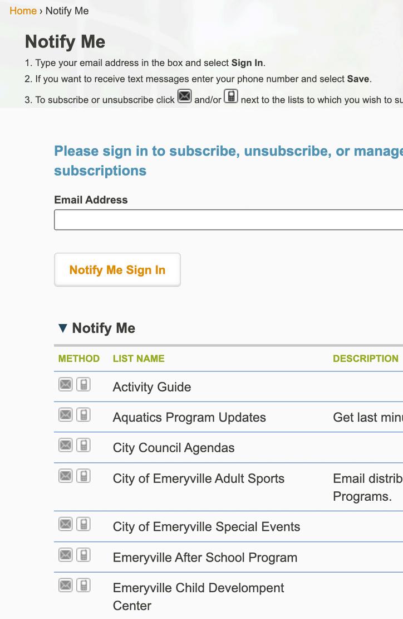Click the Method column header
The width and height of the screenshot is (403, 619).
[79, 359]
